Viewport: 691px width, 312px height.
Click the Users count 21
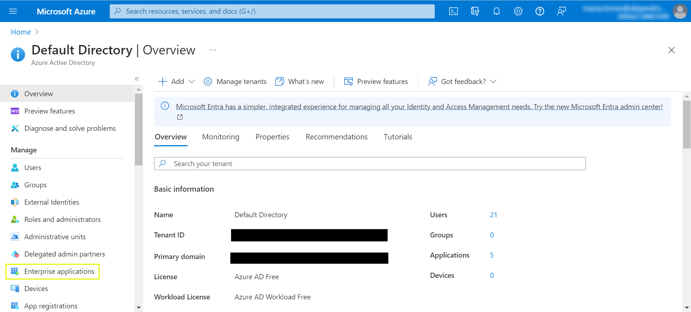(x=493, y=215)
